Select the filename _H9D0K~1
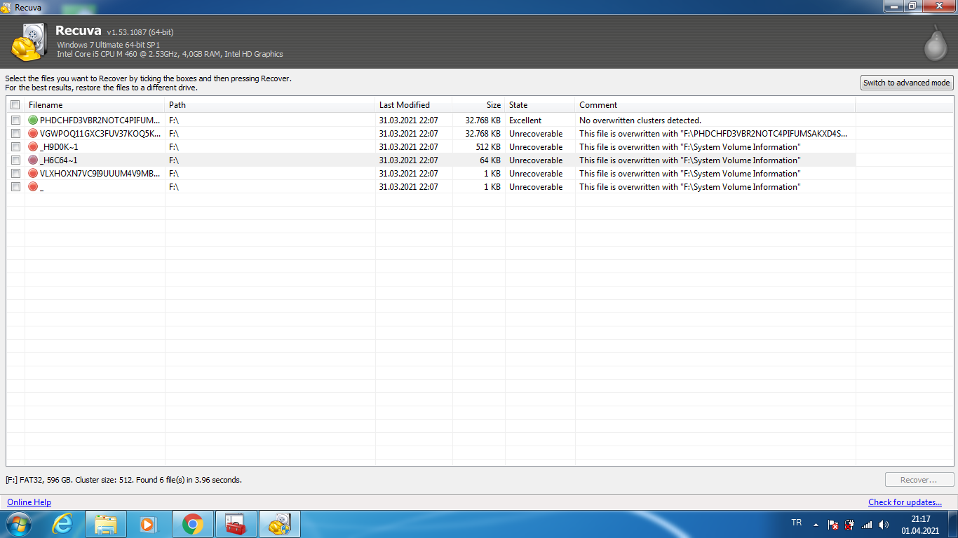Screen dimensions: 958x538 pos(59,147)
